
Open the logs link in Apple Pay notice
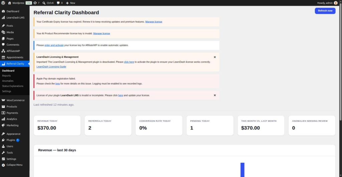tap(57, 84)
